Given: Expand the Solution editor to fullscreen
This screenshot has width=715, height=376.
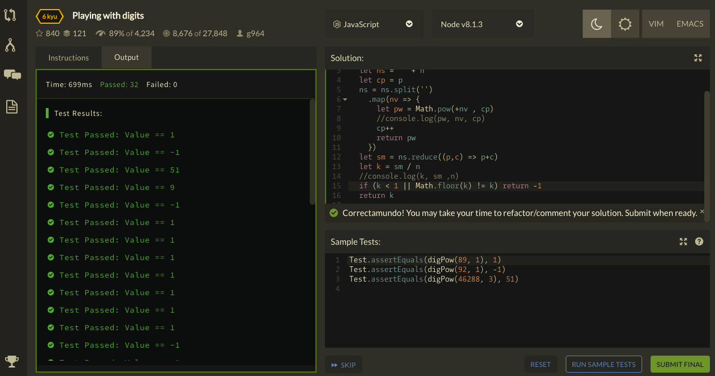Looking at the screenshot, I should click(698, 58).
